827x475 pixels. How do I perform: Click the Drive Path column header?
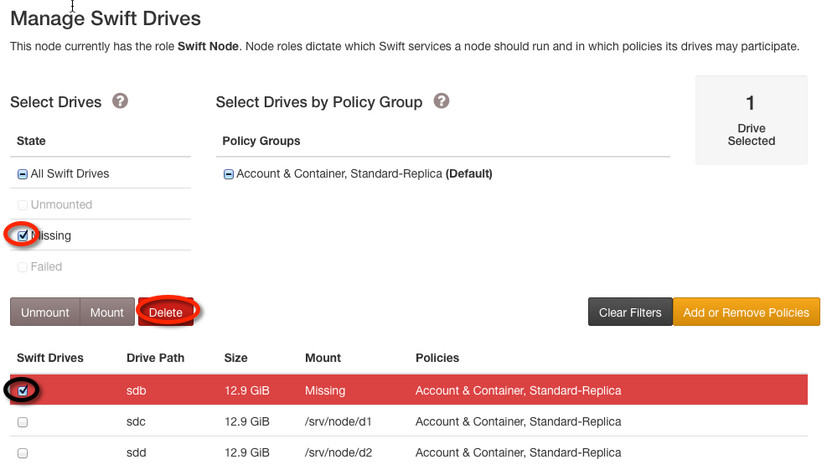[156, 358]
